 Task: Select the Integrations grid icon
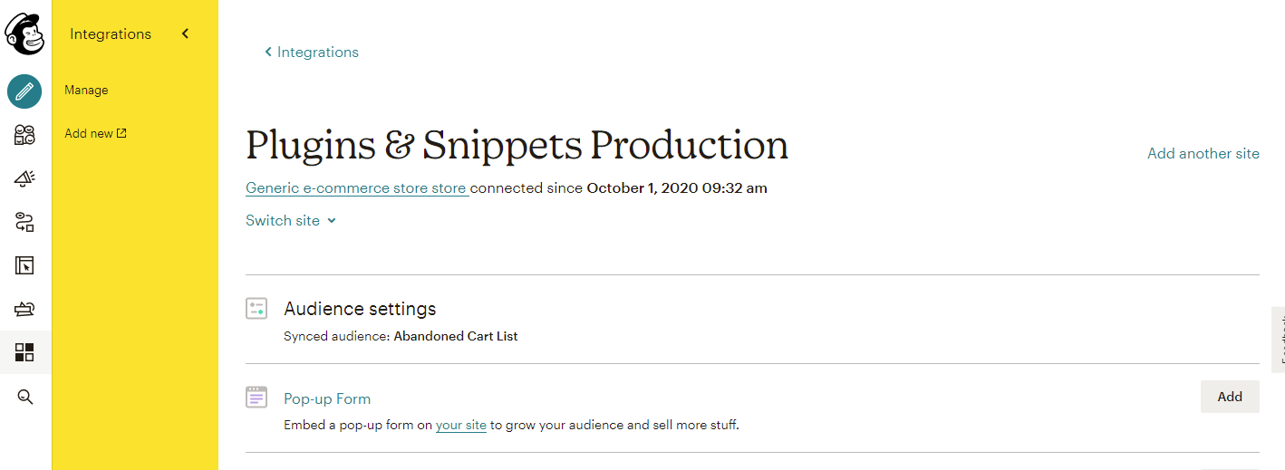tap(24, 352)
